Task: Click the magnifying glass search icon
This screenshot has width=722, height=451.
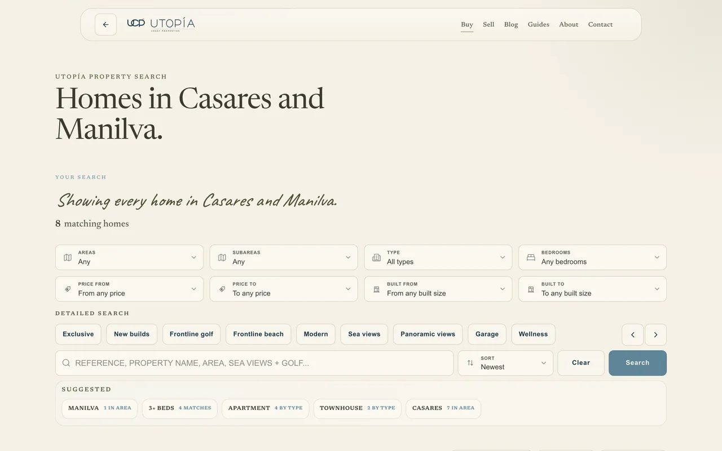Action: pos(66,363)
